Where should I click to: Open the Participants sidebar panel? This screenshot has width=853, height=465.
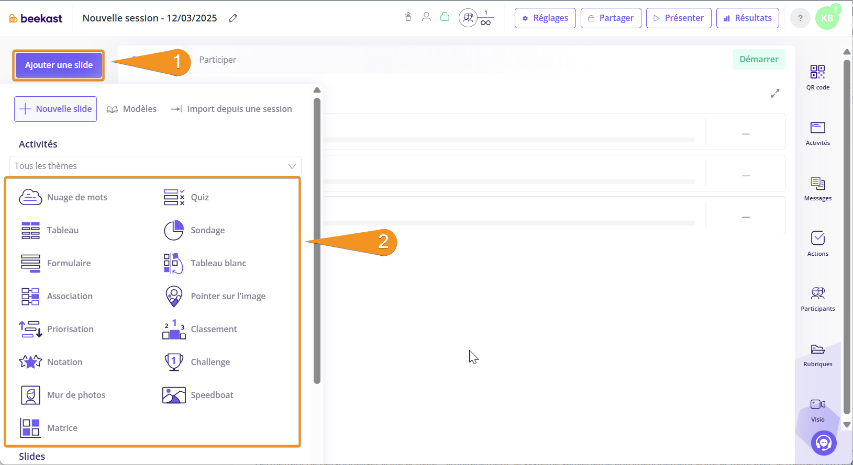(817, 299)
